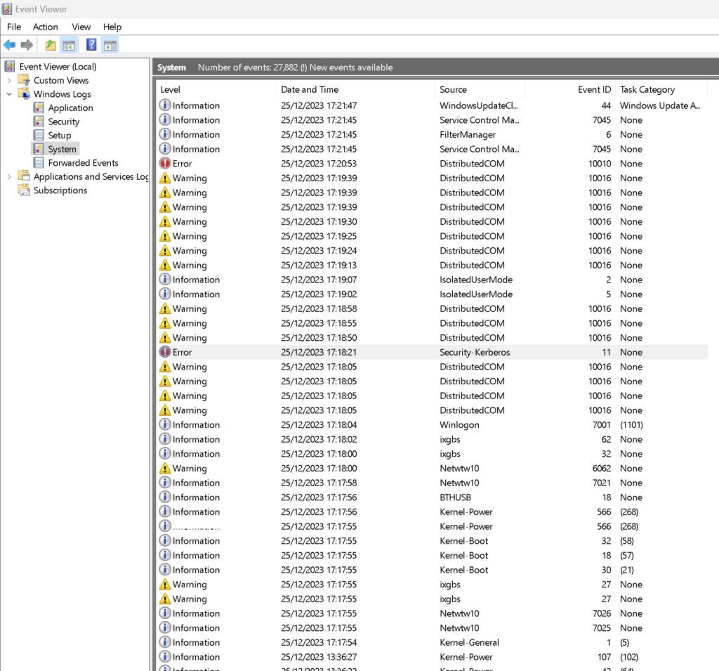This screenshot has width=719, height=671.
Task: Select the FilterManager event 6 row
Action: [x=433, y=134]
